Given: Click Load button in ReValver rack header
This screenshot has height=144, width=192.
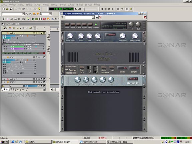Looking at the screenshot, I should click(67, 24).
